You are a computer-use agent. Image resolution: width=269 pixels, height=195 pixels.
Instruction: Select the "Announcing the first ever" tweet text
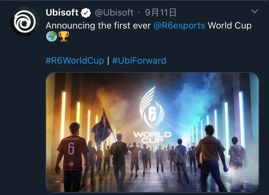(98, 26)
